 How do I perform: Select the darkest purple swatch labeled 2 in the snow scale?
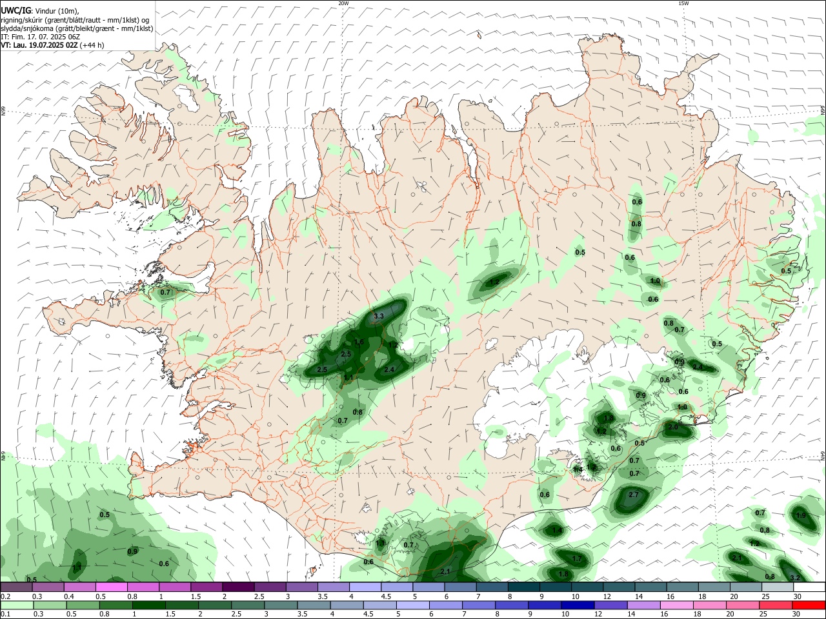(238, 585)
